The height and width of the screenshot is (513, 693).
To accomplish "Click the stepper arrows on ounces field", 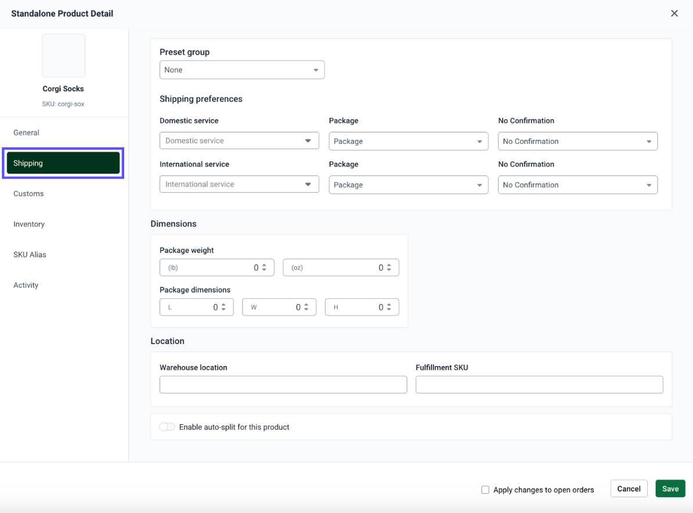I will pyautogui.click(x=389, y=268).
